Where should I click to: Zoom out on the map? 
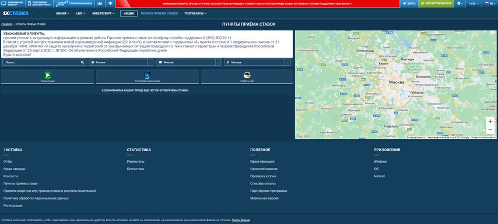tap(490, 129)
